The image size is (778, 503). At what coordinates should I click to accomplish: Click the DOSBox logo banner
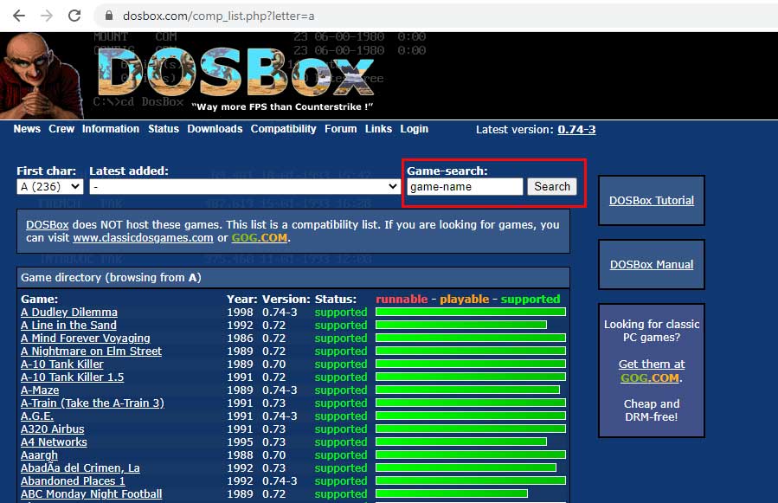click(x=235, y=73)
